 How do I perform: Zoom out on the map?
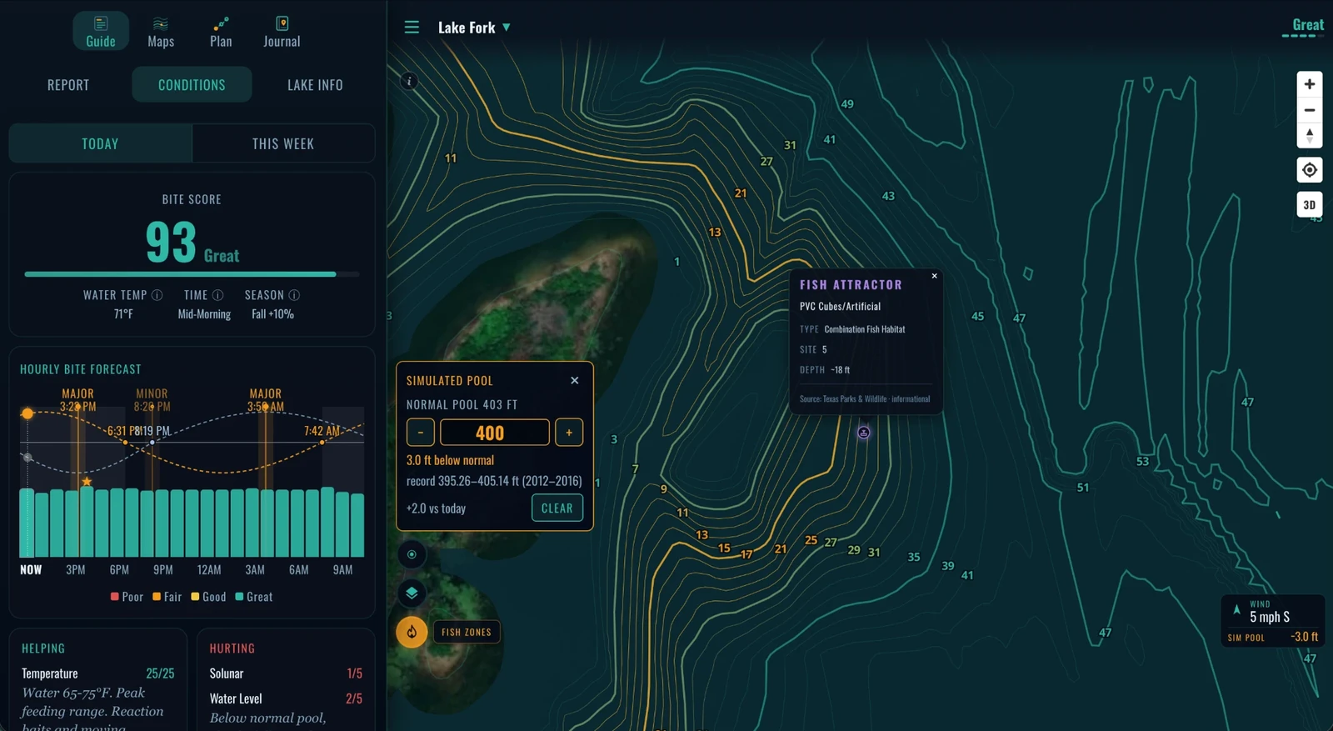(1310, 110)
